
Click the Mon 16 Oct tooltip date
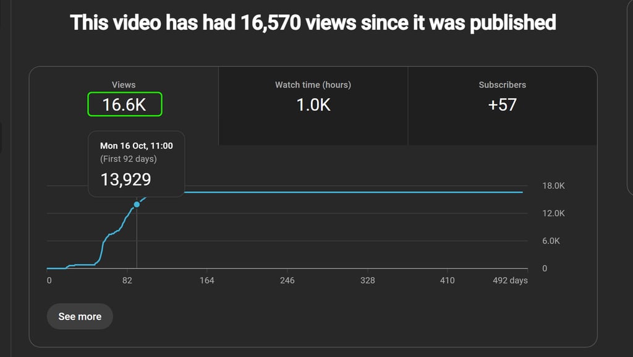click(137, 146)
